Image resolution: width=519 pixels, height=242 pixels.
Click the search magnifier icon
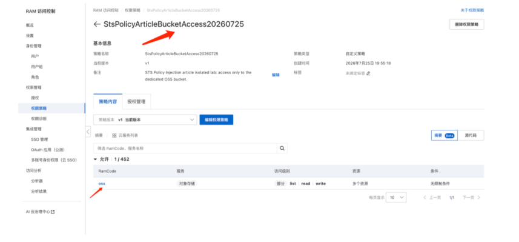click(x=282, y=149)
